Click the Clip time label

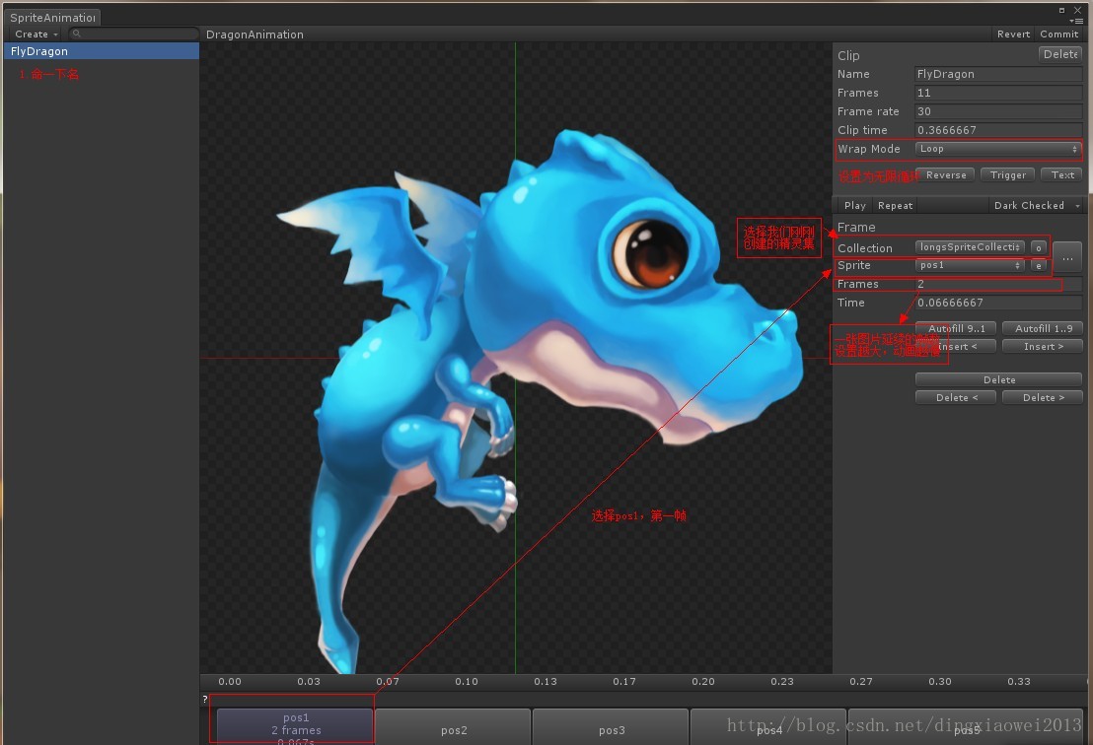click(x=862, y=130)
